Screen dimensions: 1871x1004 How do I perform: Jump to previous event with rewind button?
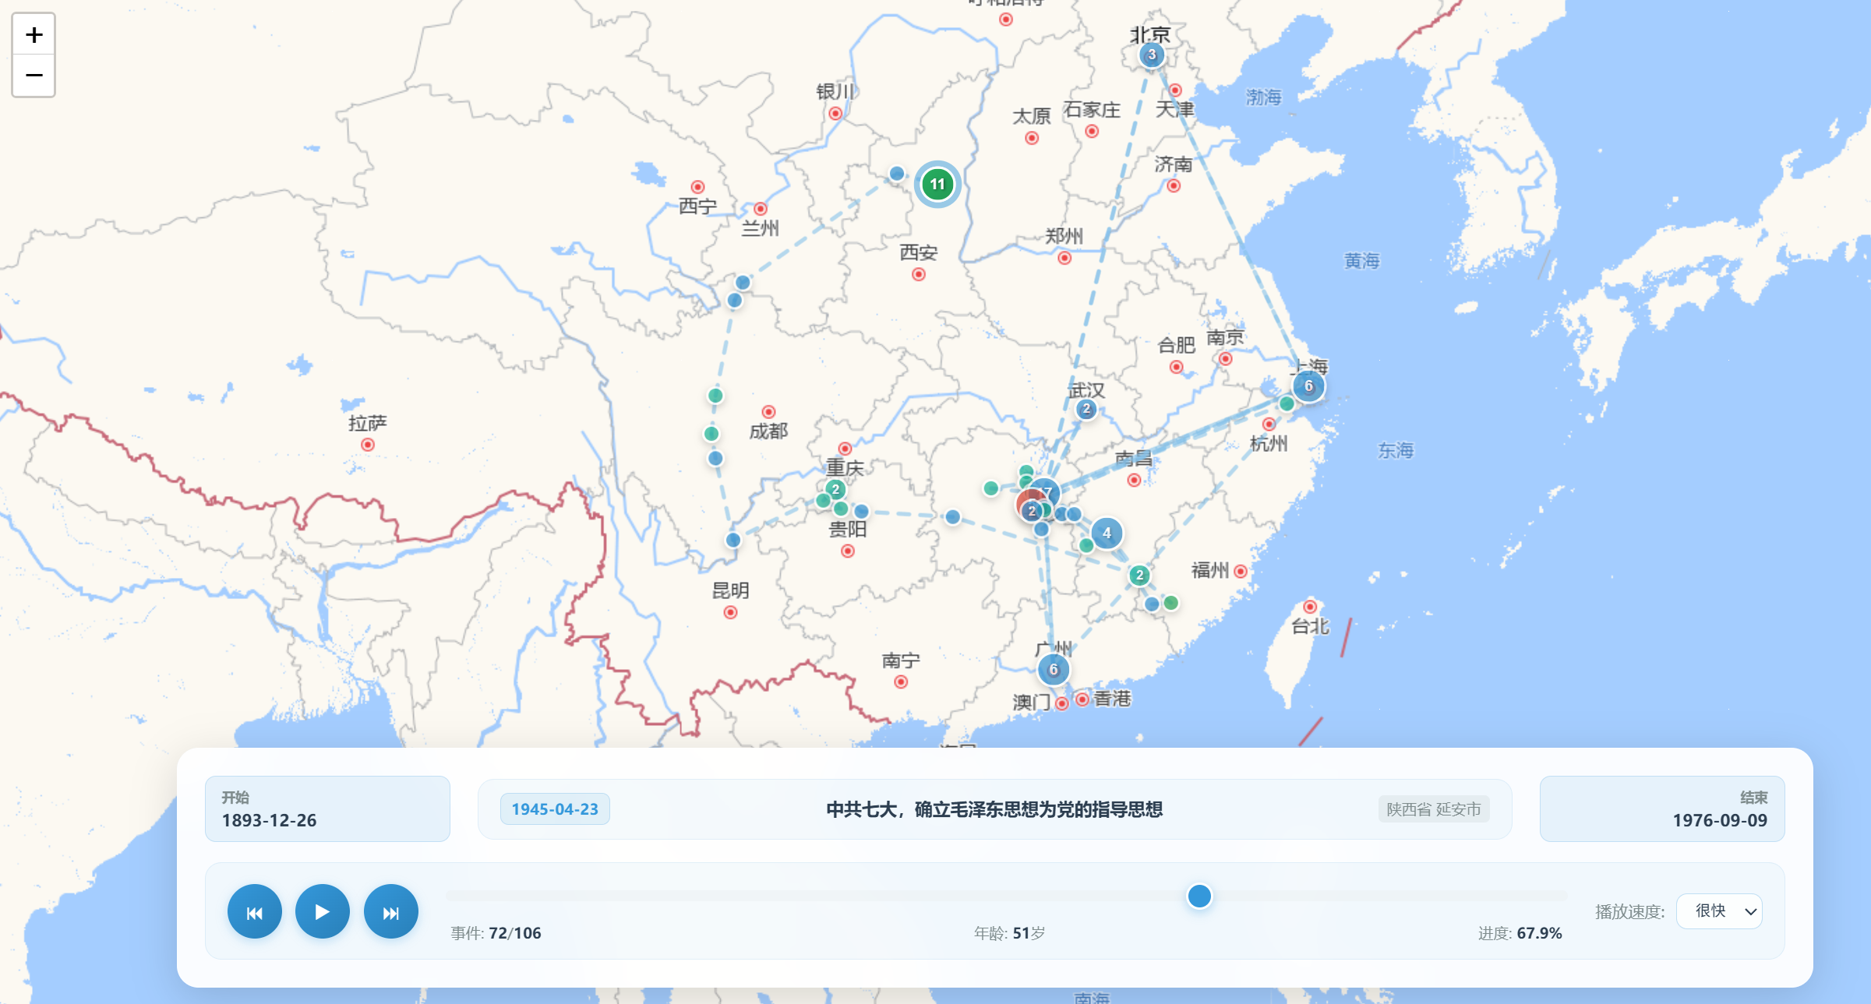(254, 912)
